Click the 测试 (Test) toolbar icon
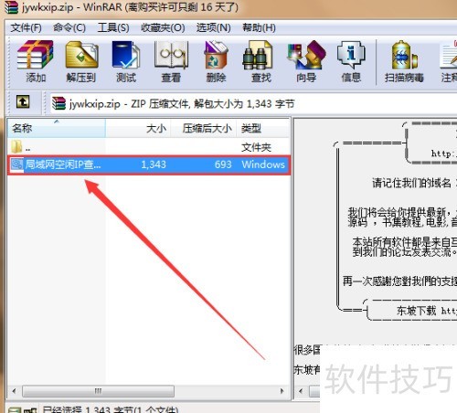 click(126, 55)
